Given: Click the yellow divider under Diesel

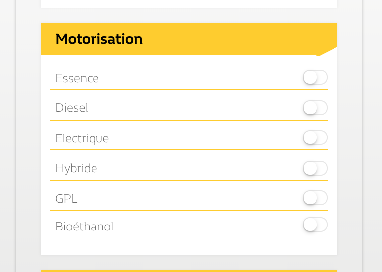Looking at the screenshot, I should click(189, 120).
